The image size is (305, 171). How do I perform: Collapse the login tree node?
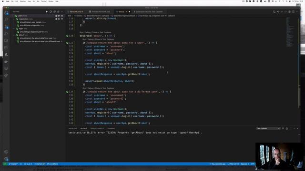tap(14, 28)
